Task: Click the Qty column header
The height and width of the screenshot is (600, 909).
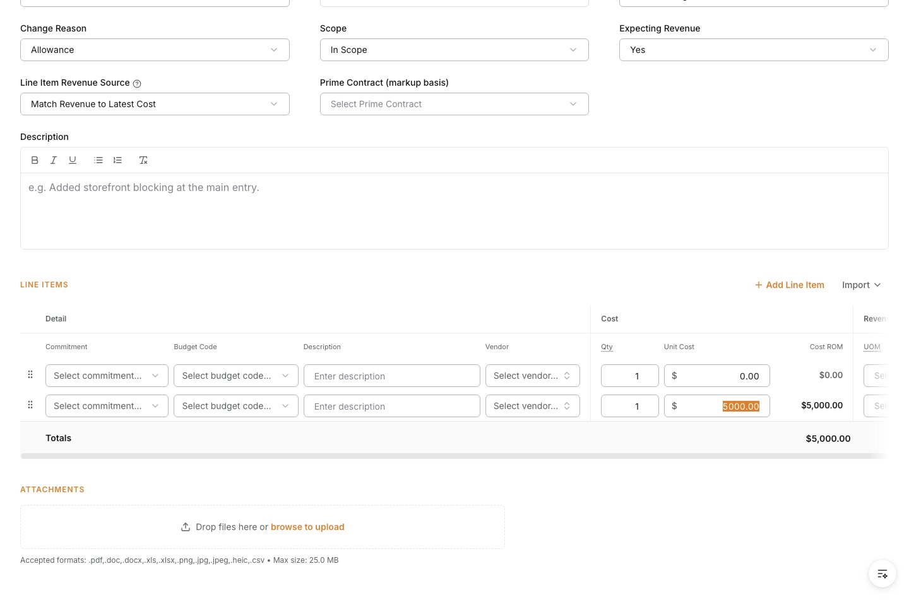Action: click(607, 347)
